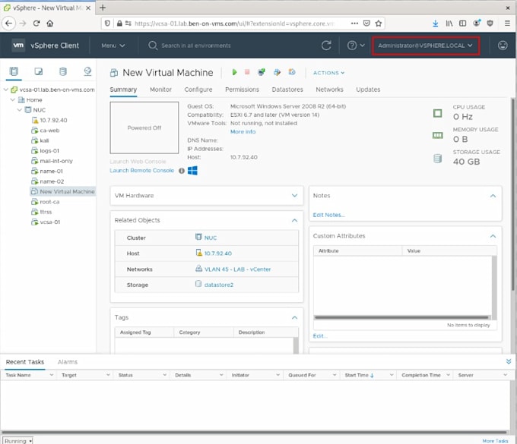Open the Permissions tab
The width and height of the screenshot is (517, 444).
point(242,90)
